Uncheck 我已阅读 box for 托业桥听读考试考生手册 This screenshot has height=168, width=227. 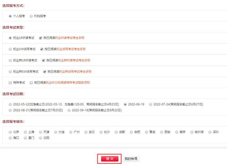tap(43, 61)
